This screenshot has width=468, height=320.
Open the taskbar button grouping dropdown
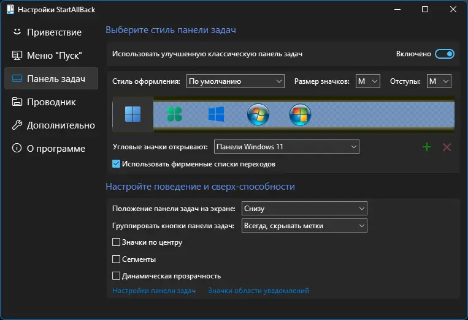(304, 226)
